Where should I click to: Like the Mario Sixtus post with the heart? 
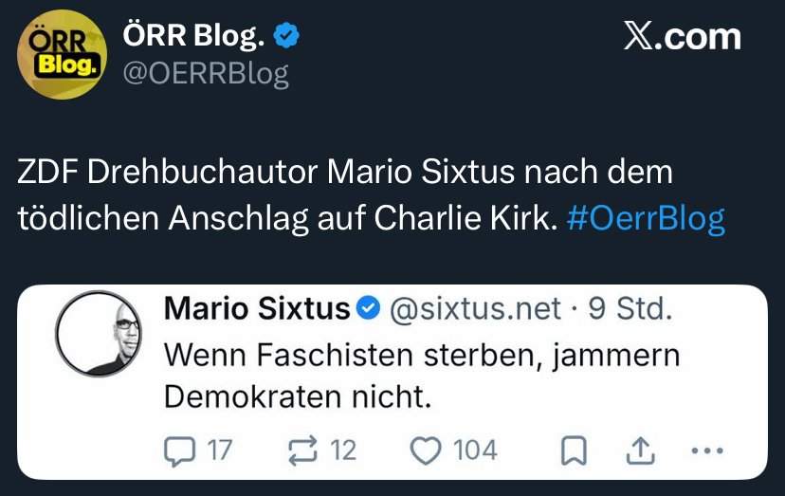tap(424, 449)
